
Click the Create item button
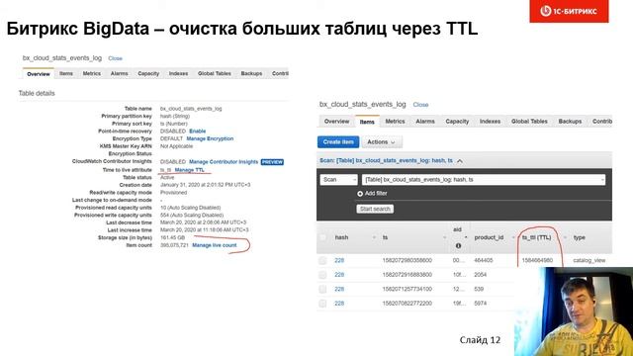coord(338,142)
